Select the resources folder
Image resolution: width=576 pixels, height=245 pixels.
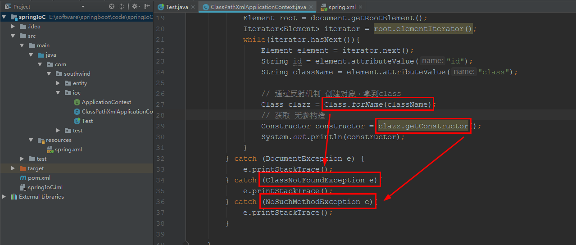(x=59, y=140)
